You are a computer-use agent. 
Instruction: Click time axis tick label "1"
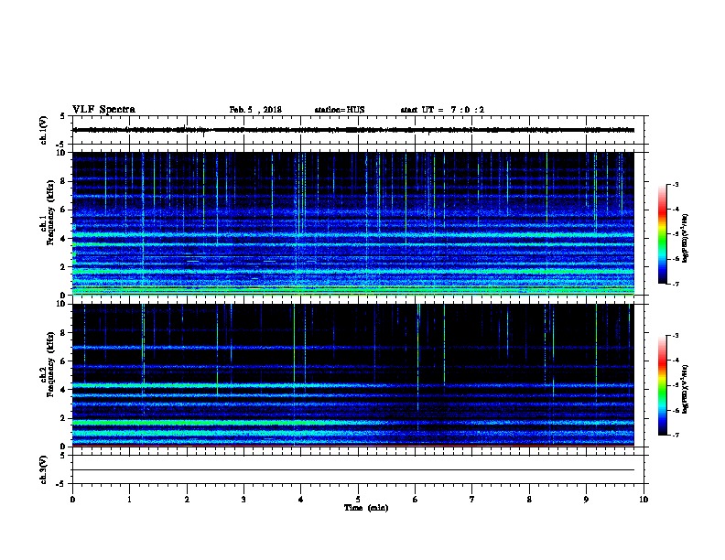pos(129,500)
